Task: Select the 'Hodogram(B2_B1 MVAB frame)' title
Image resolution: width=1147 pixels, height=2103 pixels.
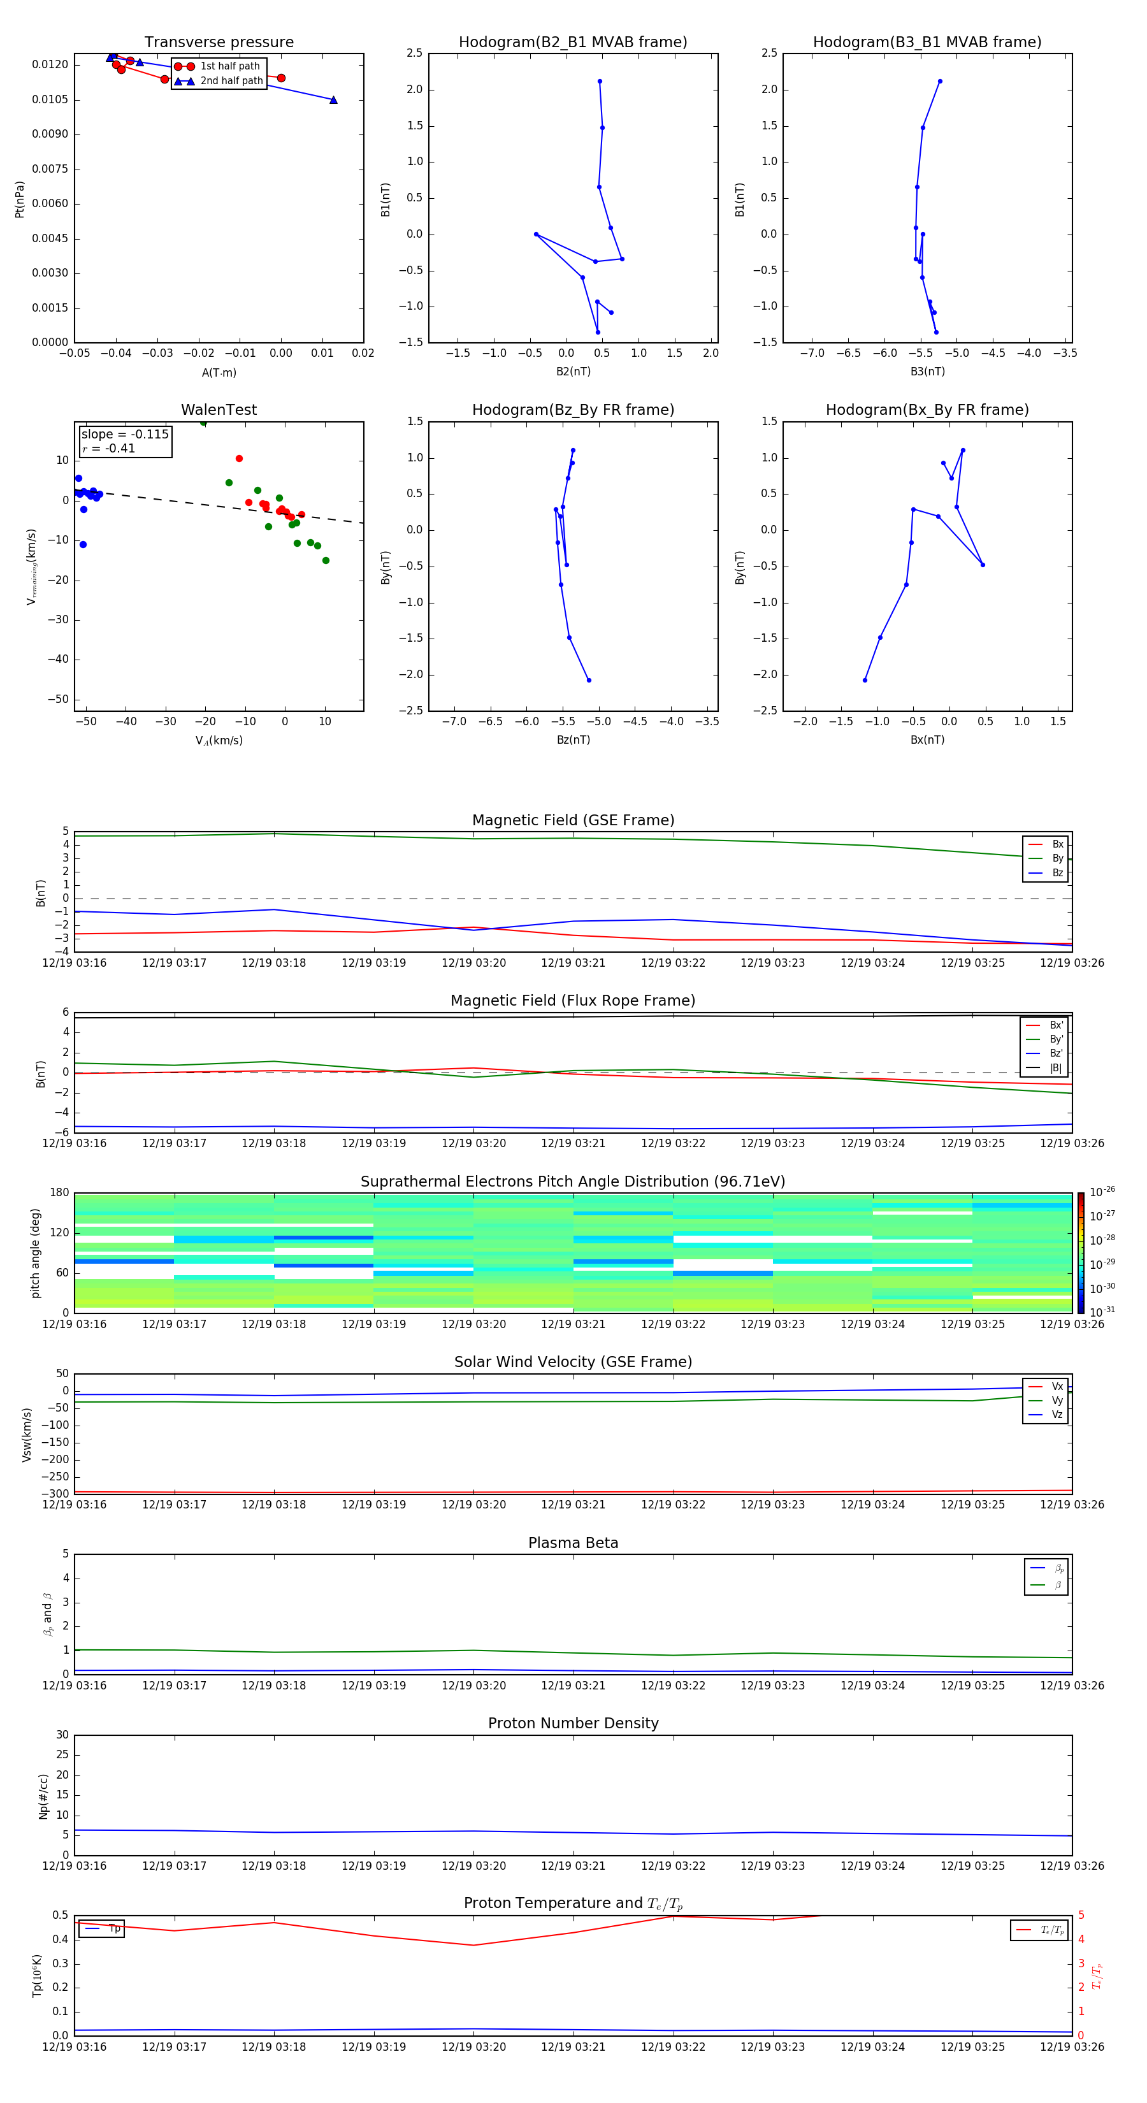Action: (x=573, y=43)
